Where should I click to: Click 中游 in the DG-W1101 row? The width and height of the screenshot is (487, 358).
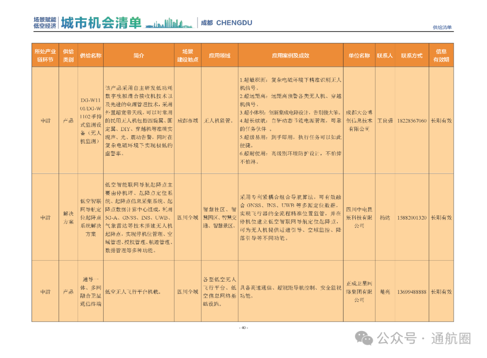(x=46, y=121)
